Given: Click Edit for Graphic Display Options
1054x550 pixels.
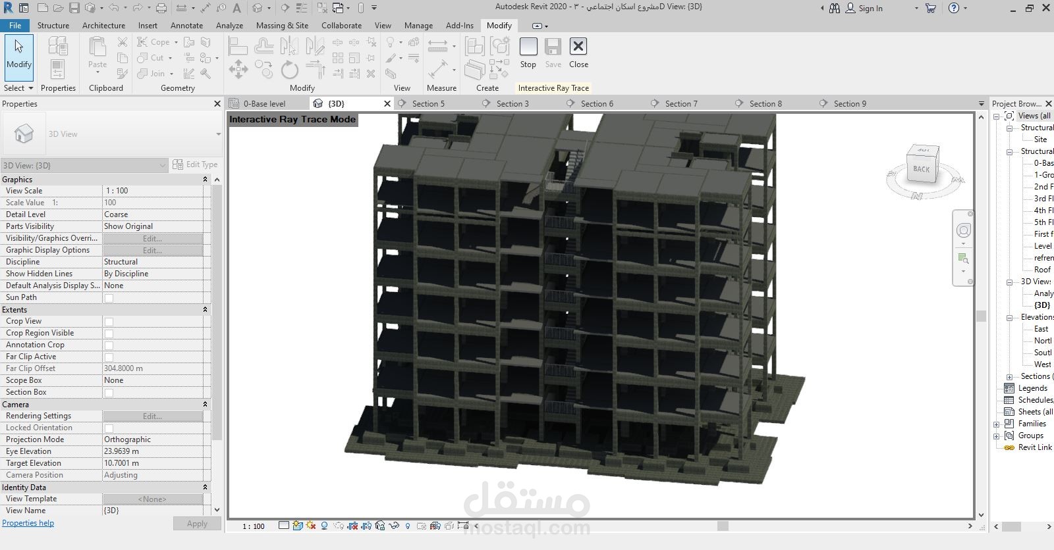Looking at the screenshot, I should coord(153,250).
